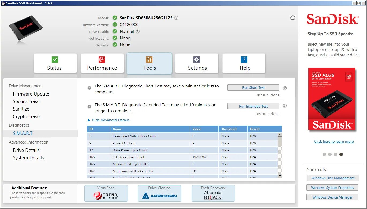Click the app icon in the title bar
Viewport: 367px width, 209px height.
(3, 3)
